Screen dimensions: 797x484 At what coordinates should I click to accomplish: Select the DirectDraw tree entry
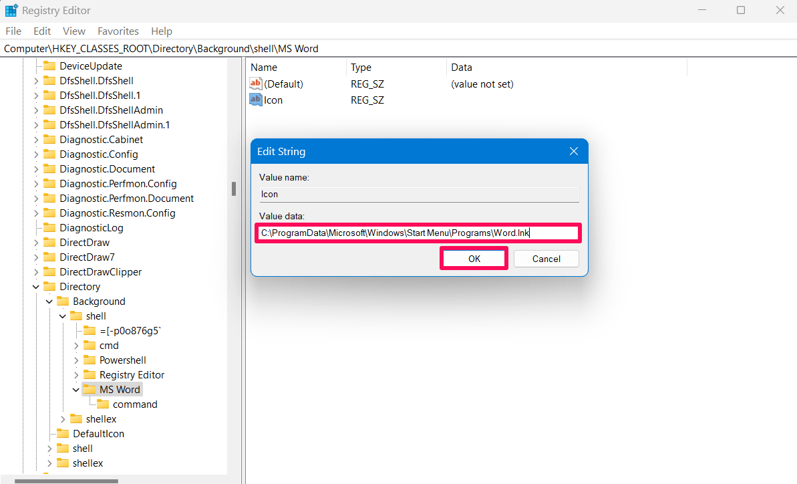click(84, 243)
